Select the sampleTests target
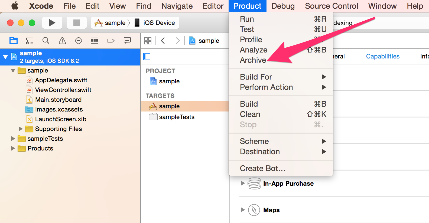Screen dimensions: 429x223 click(x=177, y=117)
